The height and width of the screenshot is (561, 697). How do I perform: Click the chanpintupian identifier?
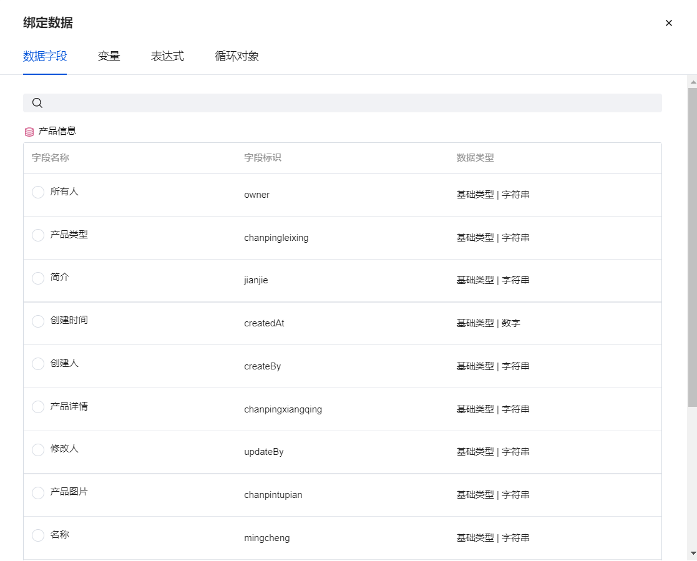(273, 495)
